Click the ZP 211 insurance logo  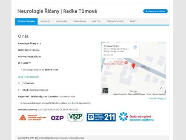(x=101, y=117)
